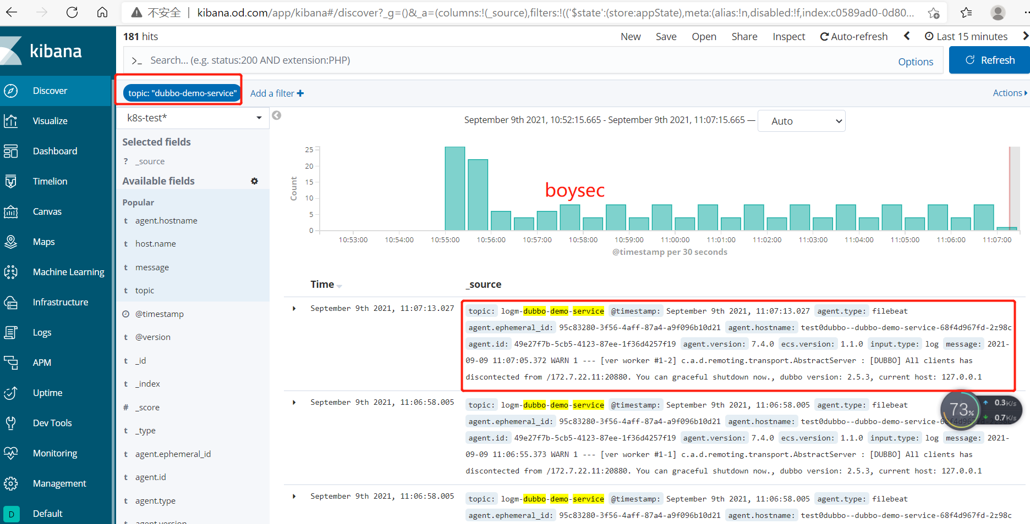Click the Default space avatar icon
This screenshot has width=1030, height=524.
(12, 514)
